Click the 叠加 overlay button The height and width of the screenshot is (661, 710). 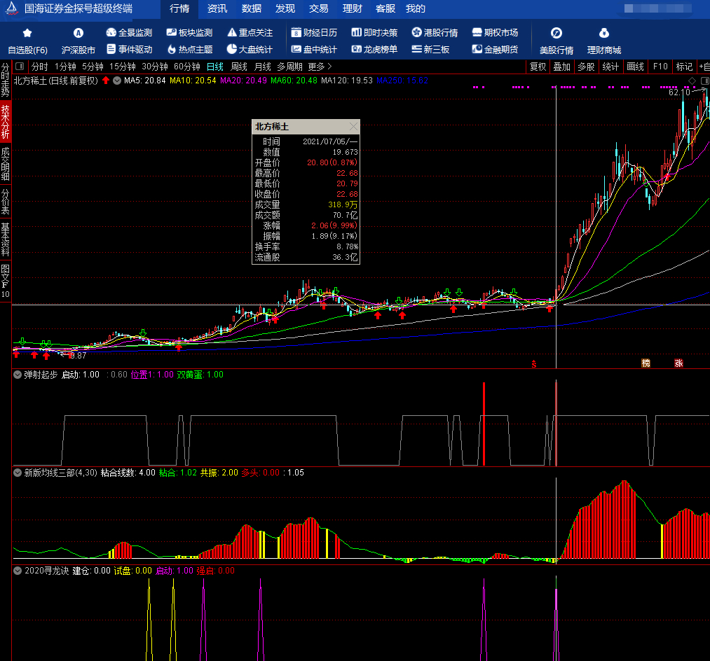562,67
